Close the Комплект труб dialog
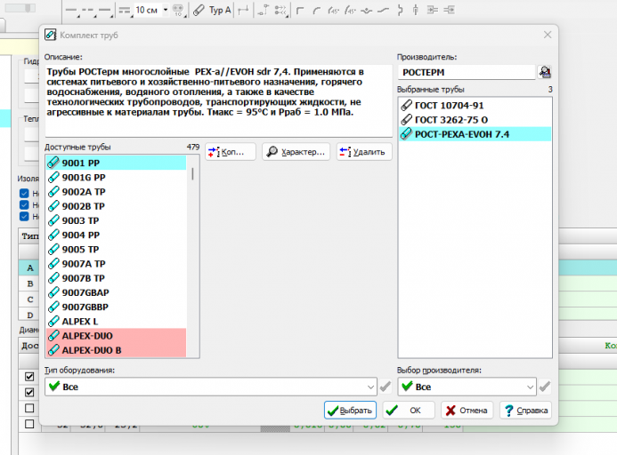Viewport: 617px width, 455px height. click(548, 35)
